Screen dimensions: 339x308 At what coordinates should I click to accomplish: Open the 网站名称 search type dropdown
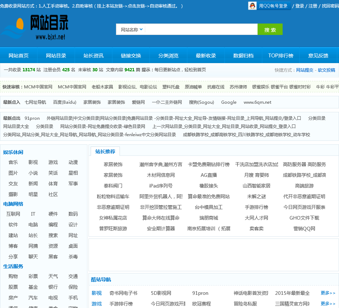click(x=132, y=30)
